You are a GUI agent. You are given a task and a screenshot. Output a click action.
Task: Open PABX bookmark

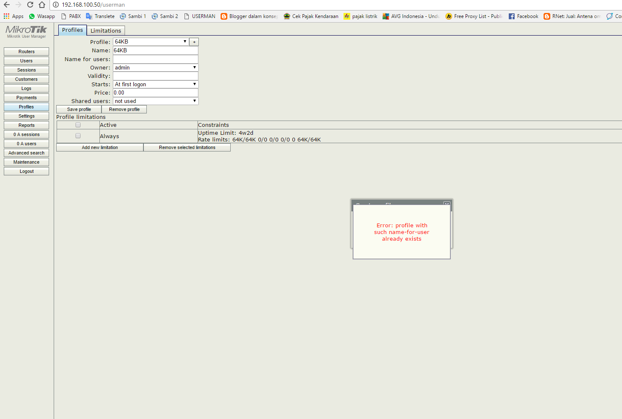click(71, 16)
